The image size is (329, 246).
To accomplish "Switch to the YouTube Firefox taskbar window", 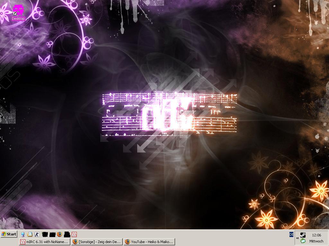I will [x=149, y=242].
